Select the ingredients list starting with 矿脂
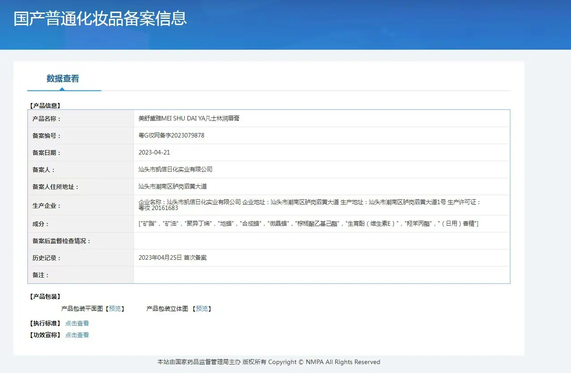This screenshot has width=571, height=373. [x=308, y=223]
